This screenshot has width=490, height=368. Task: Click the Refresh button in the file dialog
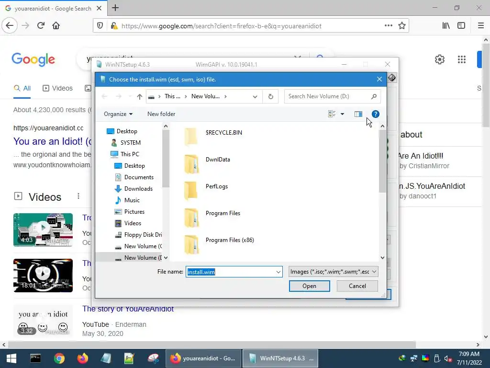(x=271, y=97)
